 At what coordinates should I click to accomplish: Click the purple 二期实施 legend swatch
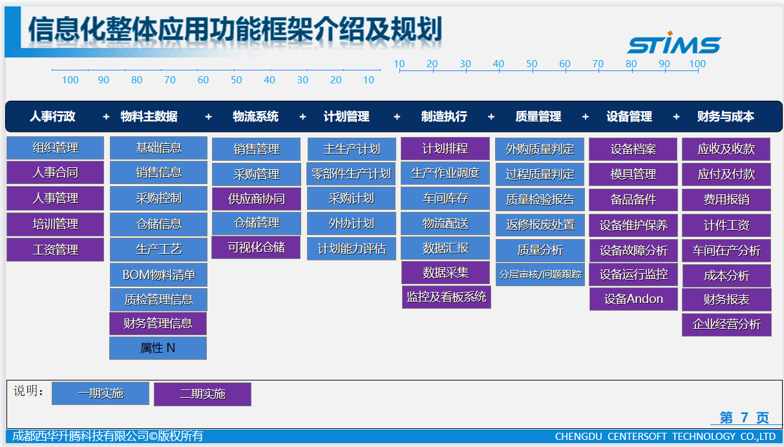(x=202, y=394)
